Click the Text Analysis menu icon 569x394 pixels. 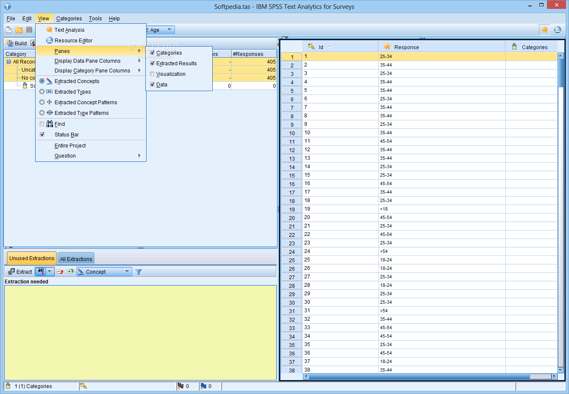pos(49,30)
